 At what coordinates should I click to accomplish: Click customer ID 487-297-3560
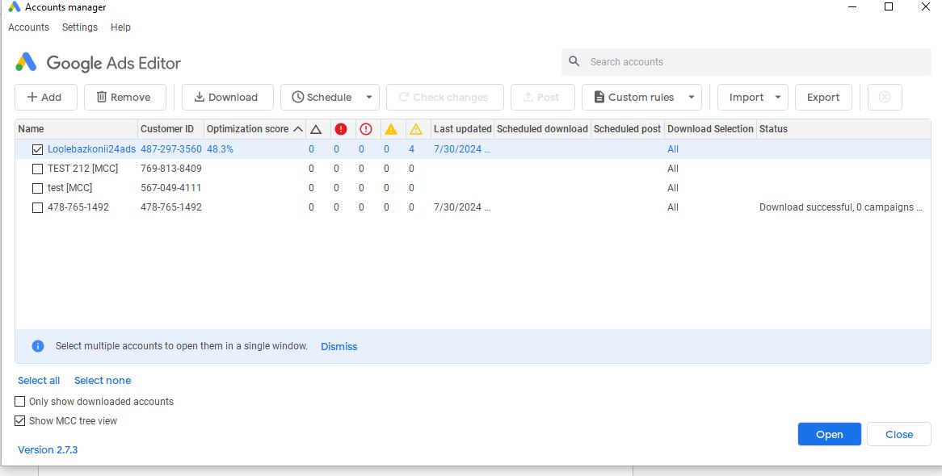[171, 149]
